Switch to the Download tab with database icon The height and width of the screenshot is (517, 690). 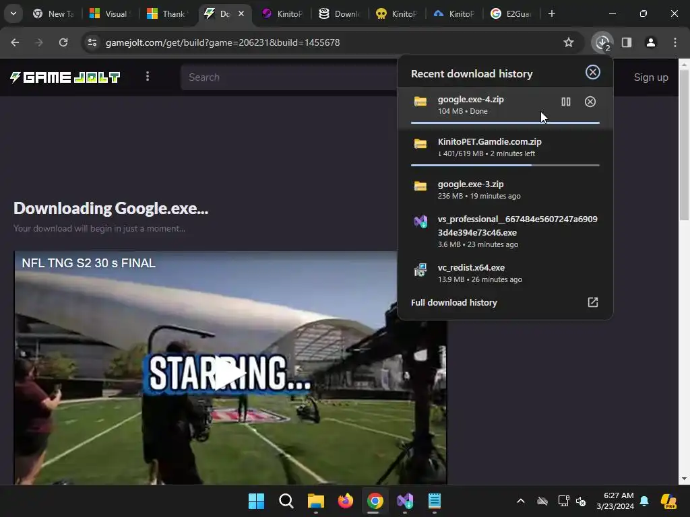pos(340,13)
